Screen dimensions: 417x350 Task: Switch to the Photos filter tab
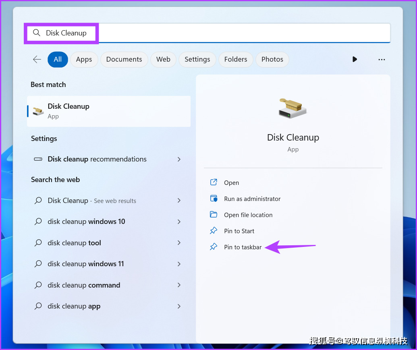272,59
